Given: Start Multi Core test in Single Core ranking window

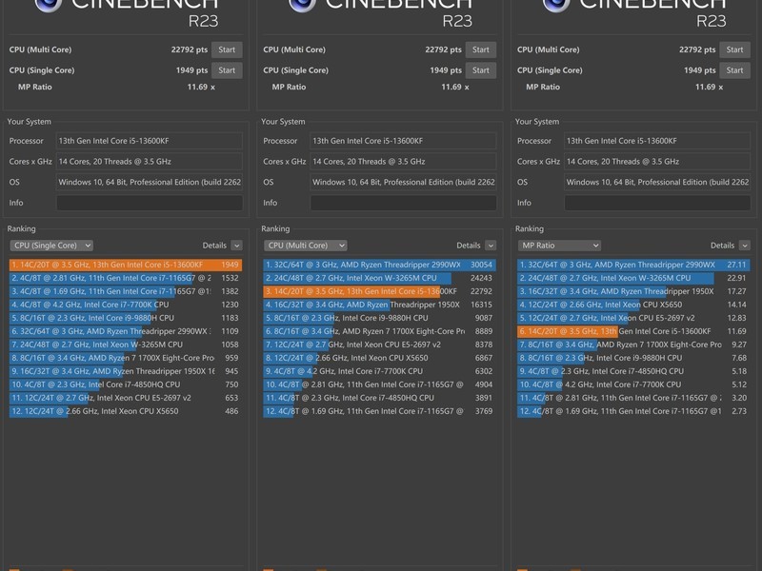Looking at the screenshot, I should pyautogui.click(x=227, y=49).
